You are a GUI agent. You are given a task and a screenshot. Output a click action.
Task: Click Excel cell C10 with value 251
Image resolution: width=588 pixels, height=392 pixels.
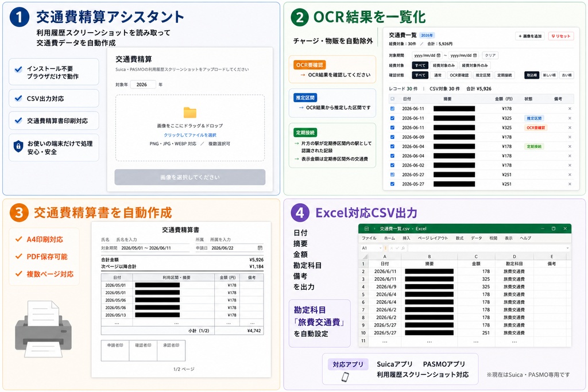476,333
